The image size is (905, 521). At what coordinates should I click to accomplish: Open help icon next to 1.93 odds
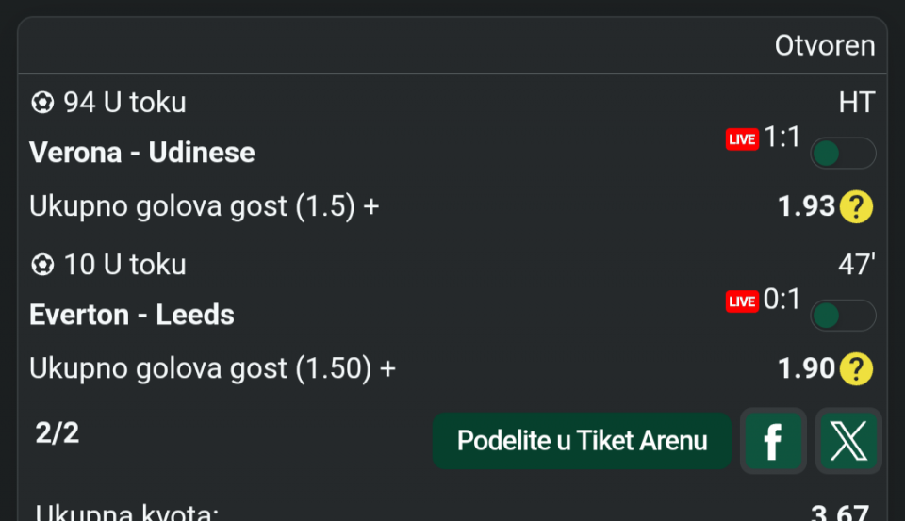856,206
